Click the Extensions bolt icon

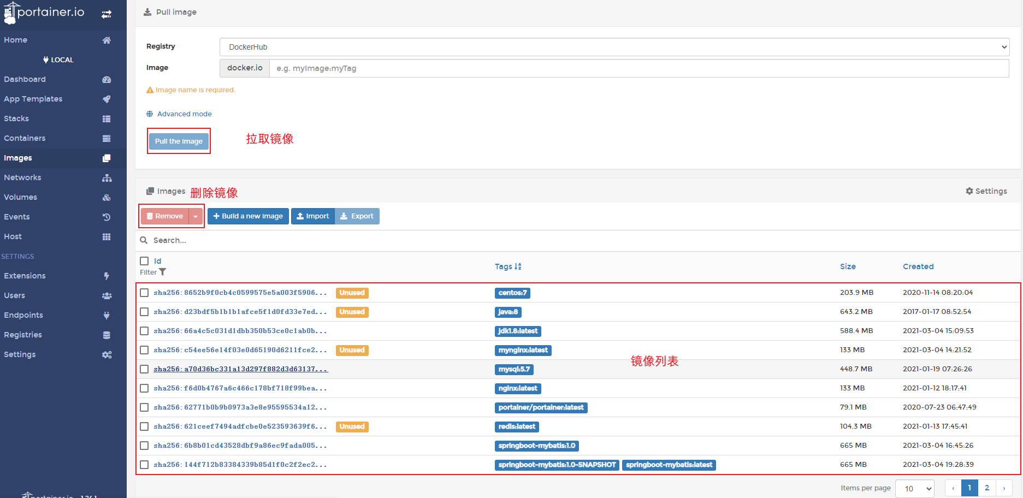point(107,276)
